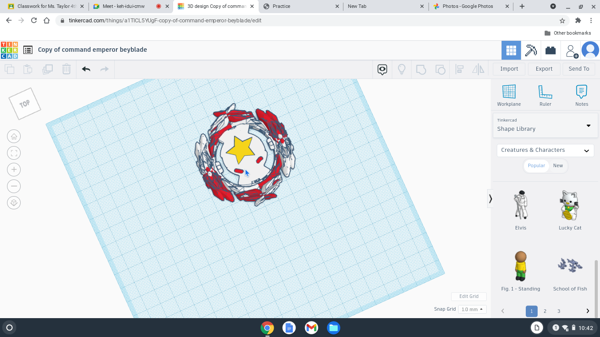Viewport: 600px width, 337px height.
Task: Open the Notes tool
Action: tap(581, 95)
